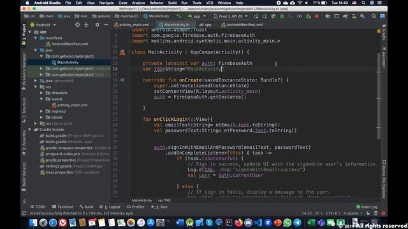Collapse the res folder

[x=36, y=87]
